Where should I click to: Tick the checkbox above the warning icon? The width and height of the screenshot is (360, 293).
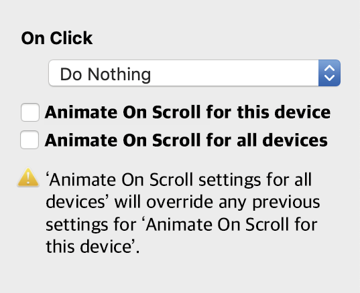29,140
